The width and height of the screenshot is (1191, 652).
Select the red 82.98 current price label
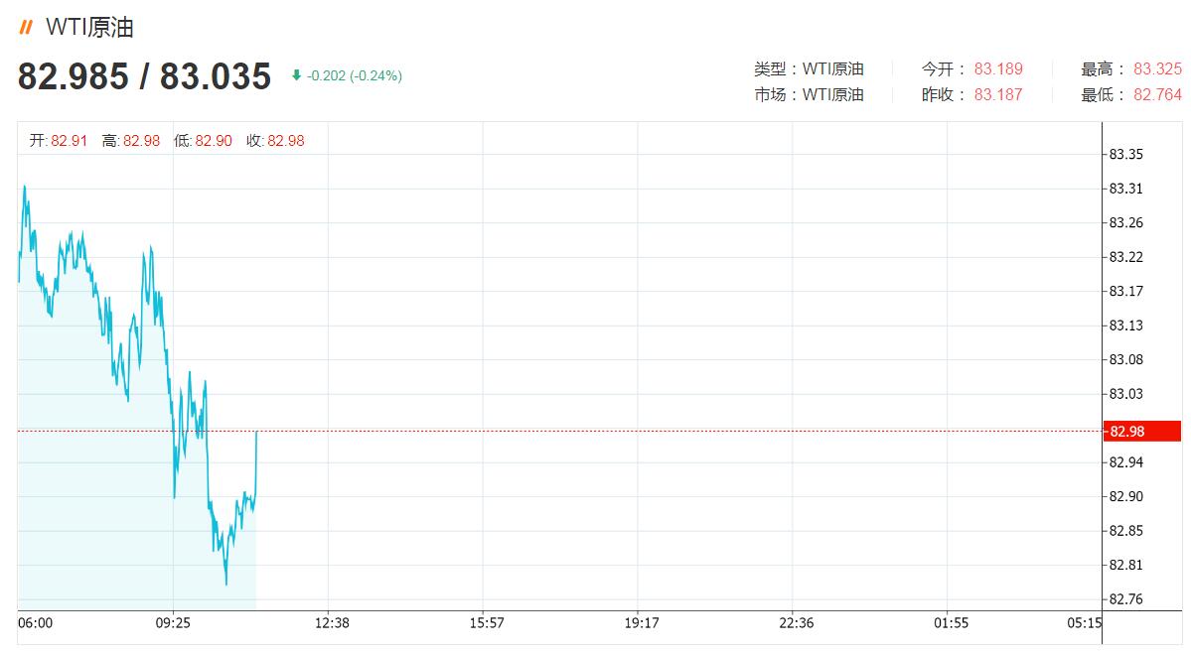pyautogui.click(x=1141, y=431)
